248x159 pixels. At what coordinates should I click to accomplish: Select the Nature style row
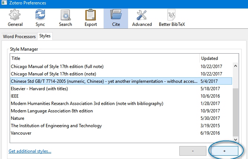(121, 118)
